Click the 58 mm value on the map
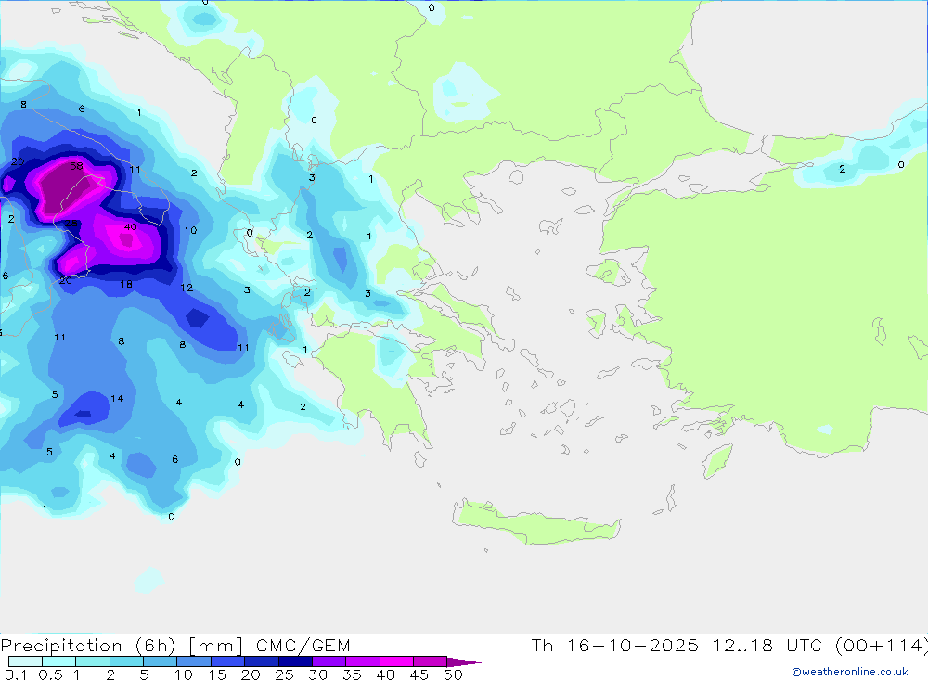Viewport: 928px width, 680px height. pos(76,166)
